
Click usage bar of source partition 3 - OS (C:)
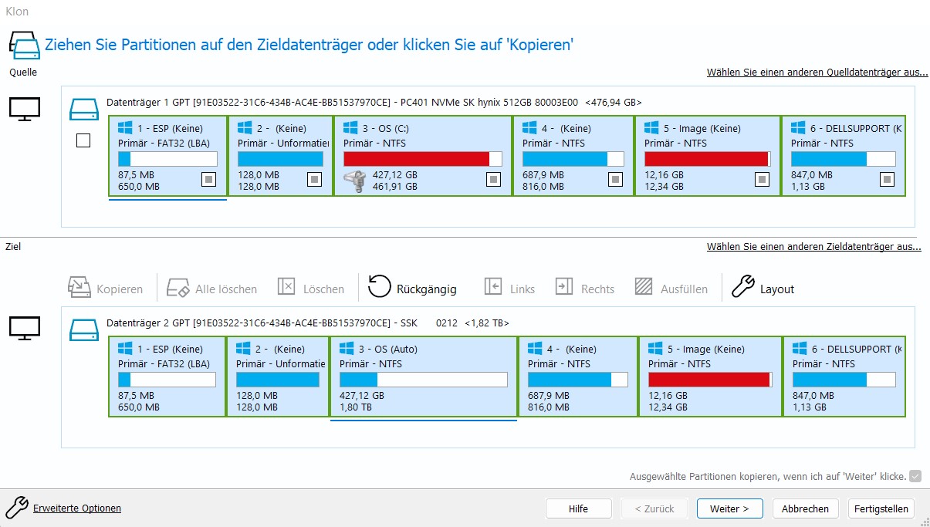[x=423, y=159]
